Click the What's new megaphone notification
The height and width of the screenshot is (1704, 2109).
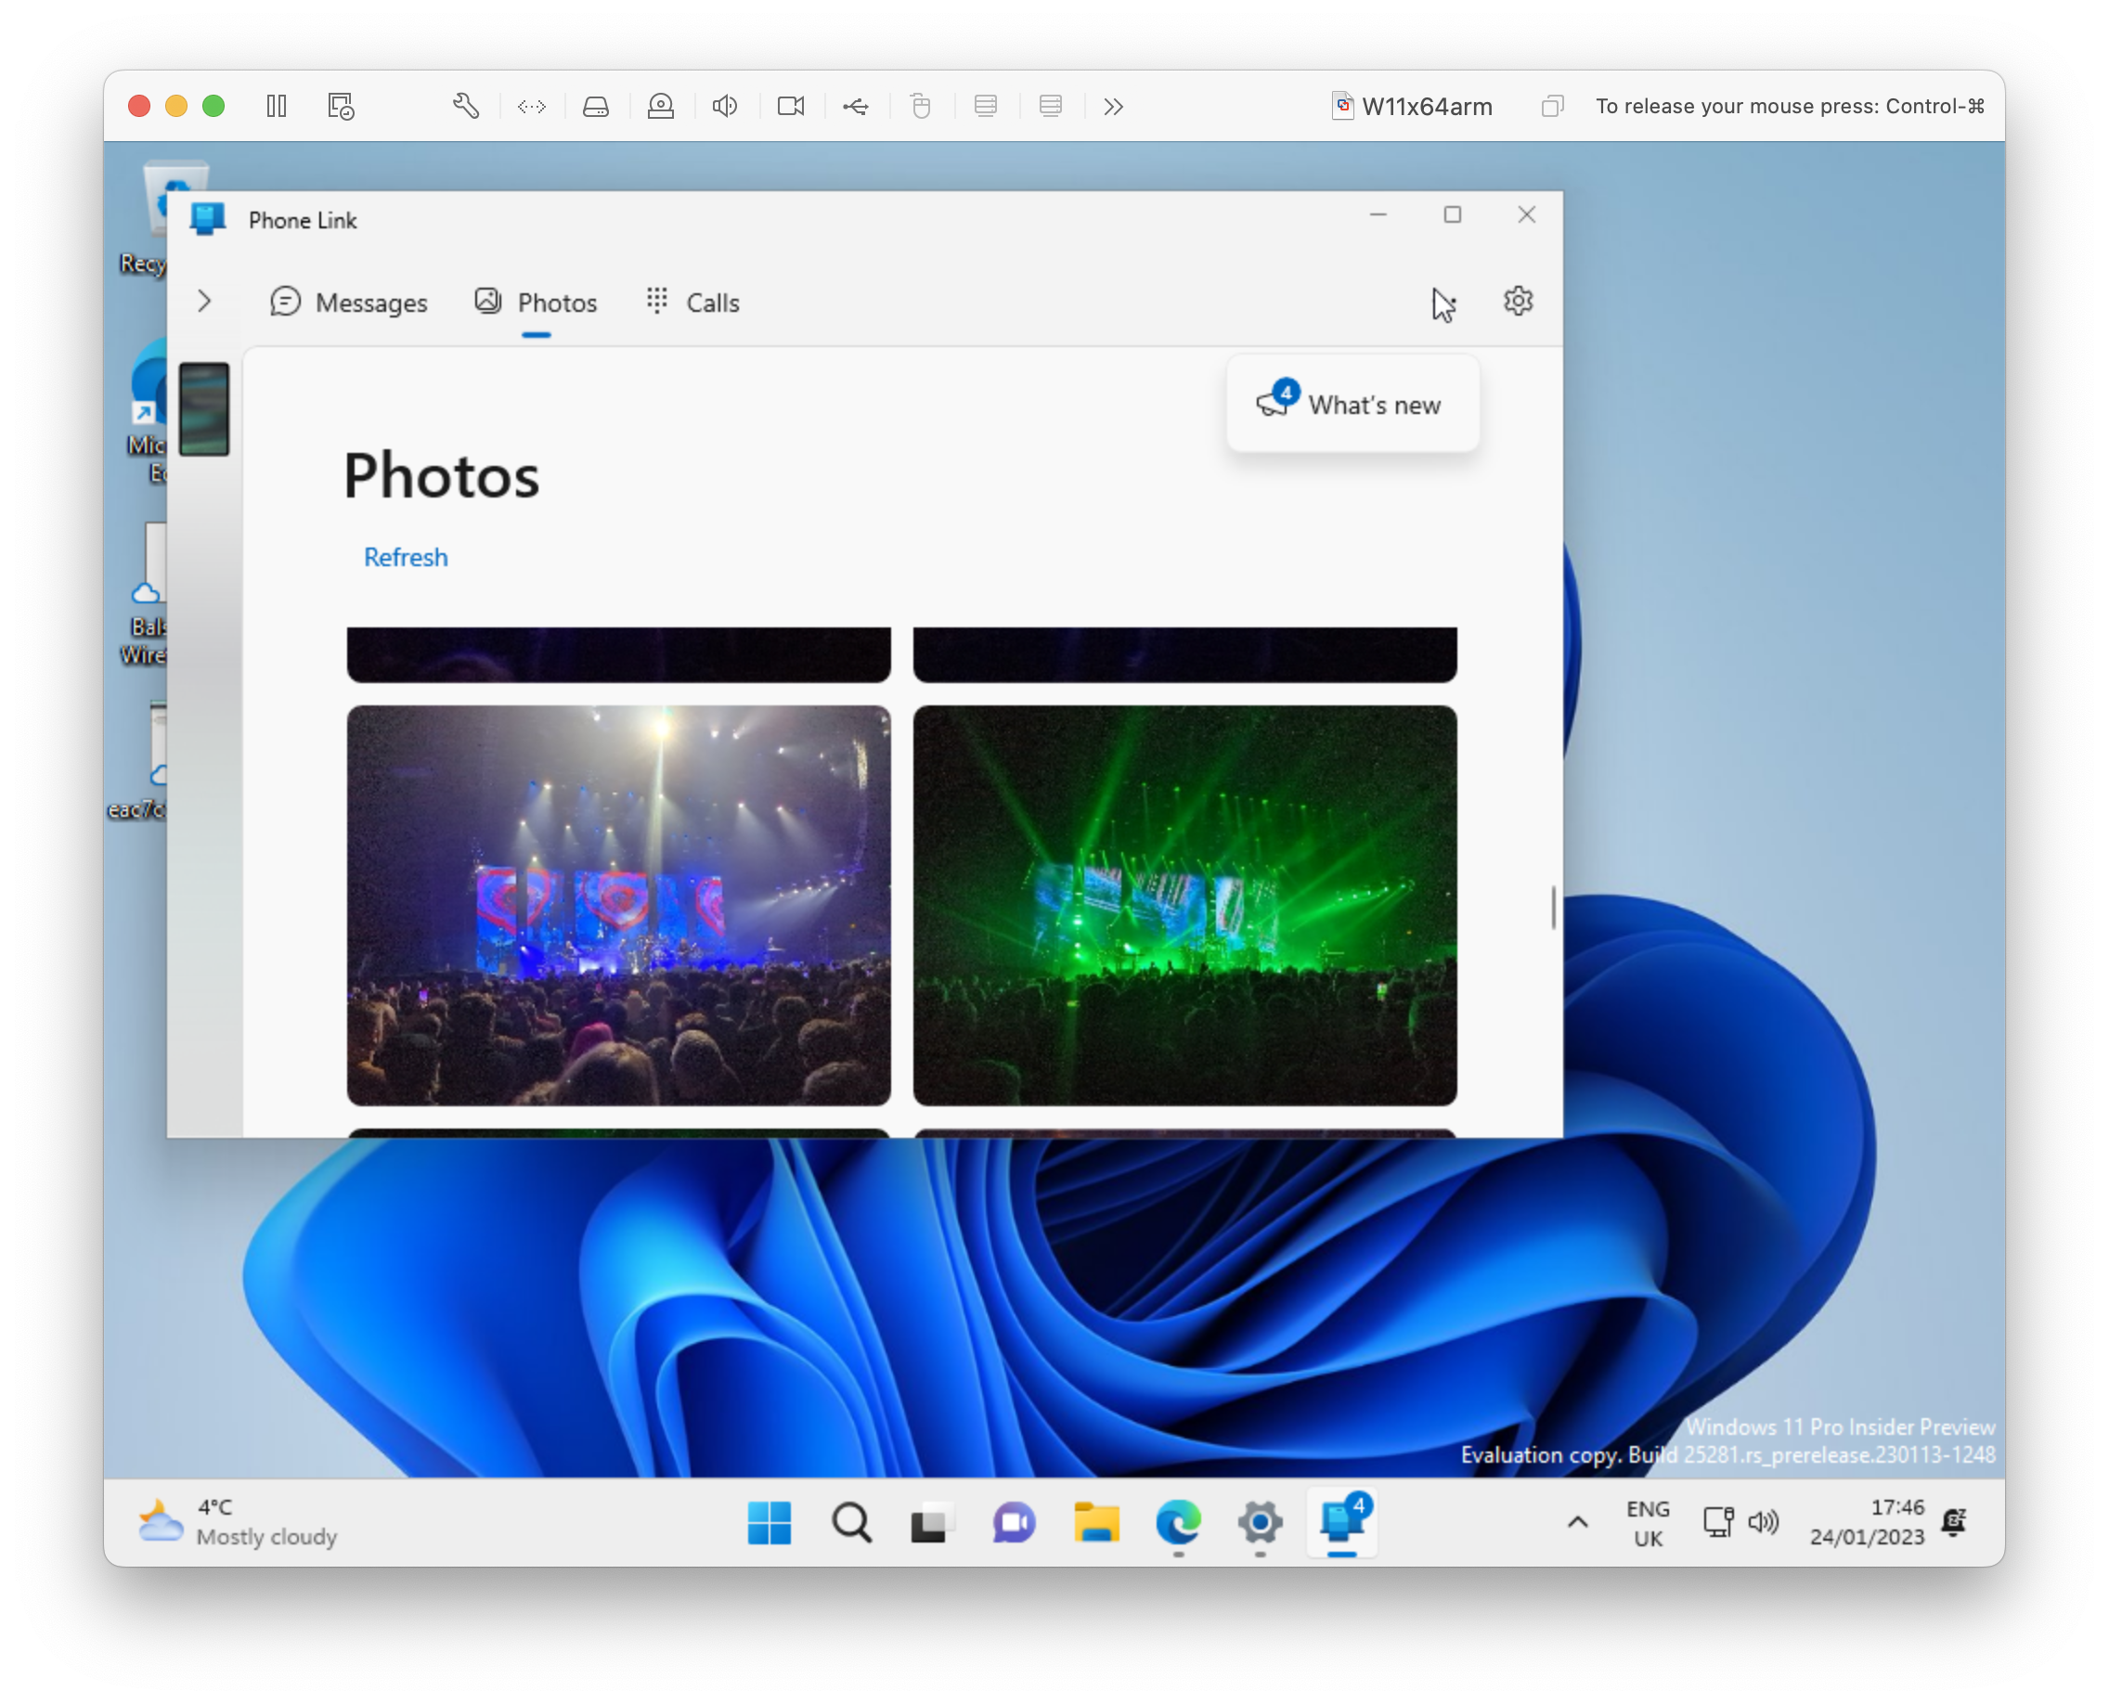click(1352, 404)
